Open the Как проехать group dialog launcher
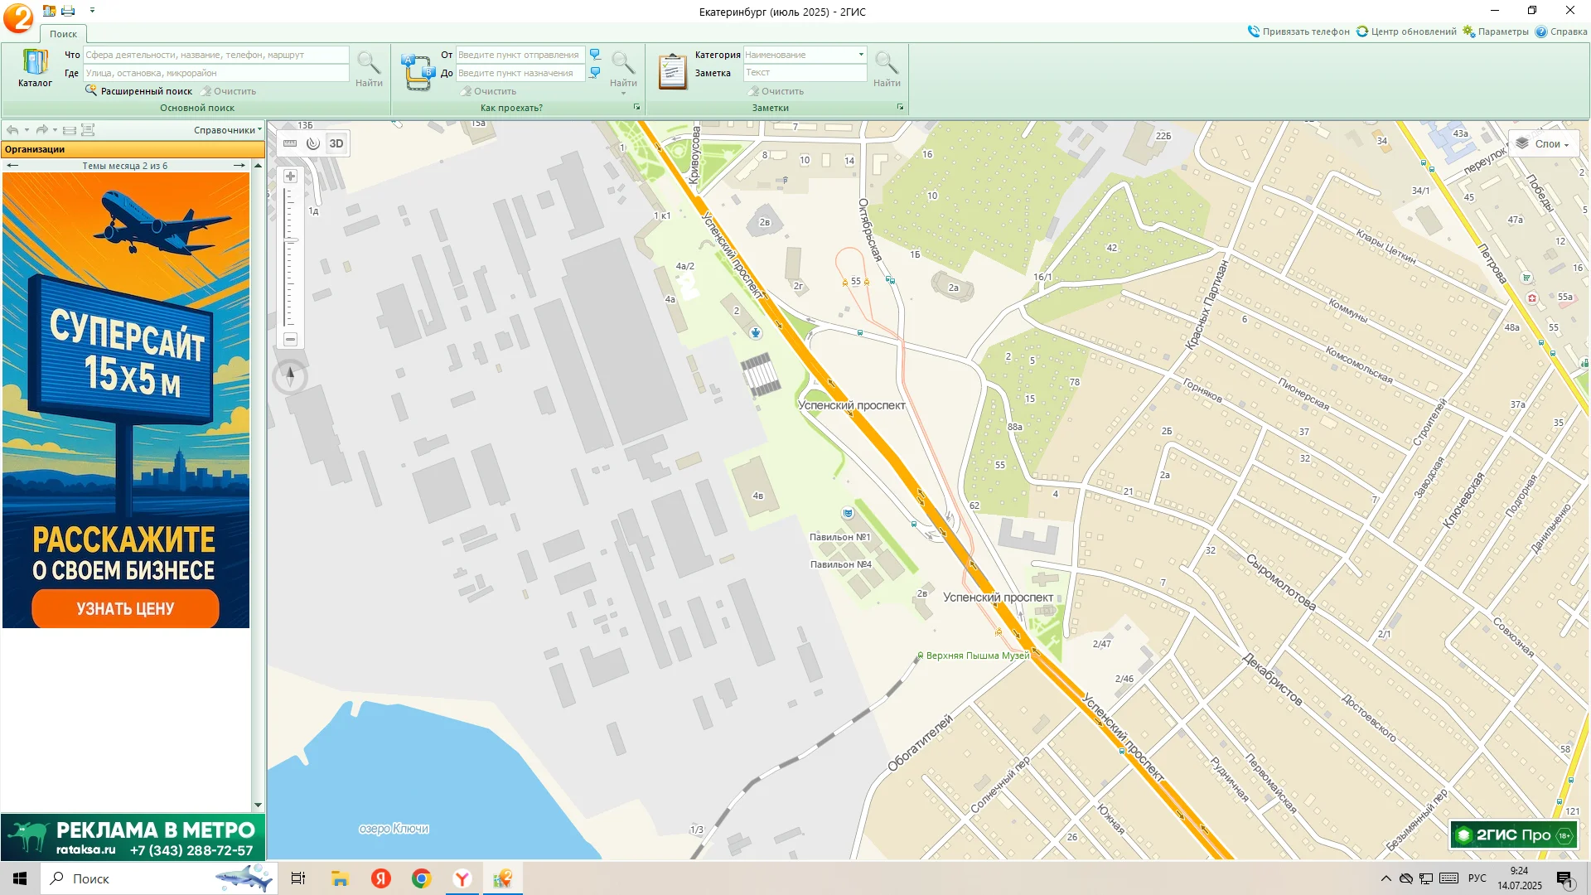 [636, 108]
